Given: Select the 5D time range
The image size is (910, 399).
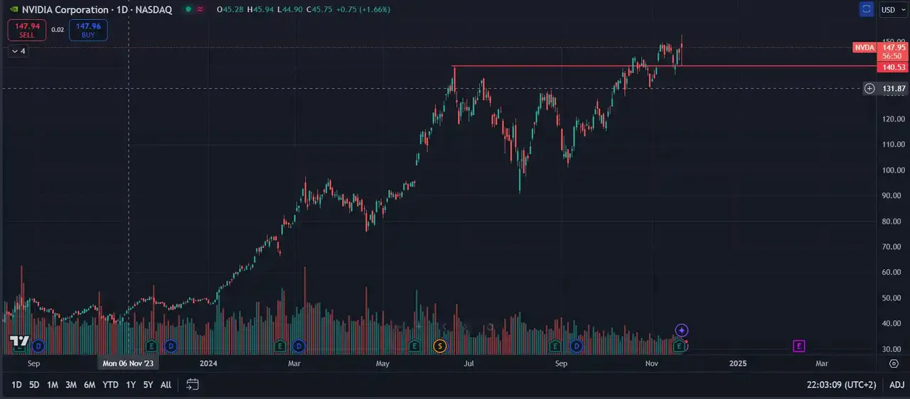Looking at the screenshot, I should click(34, 385).
